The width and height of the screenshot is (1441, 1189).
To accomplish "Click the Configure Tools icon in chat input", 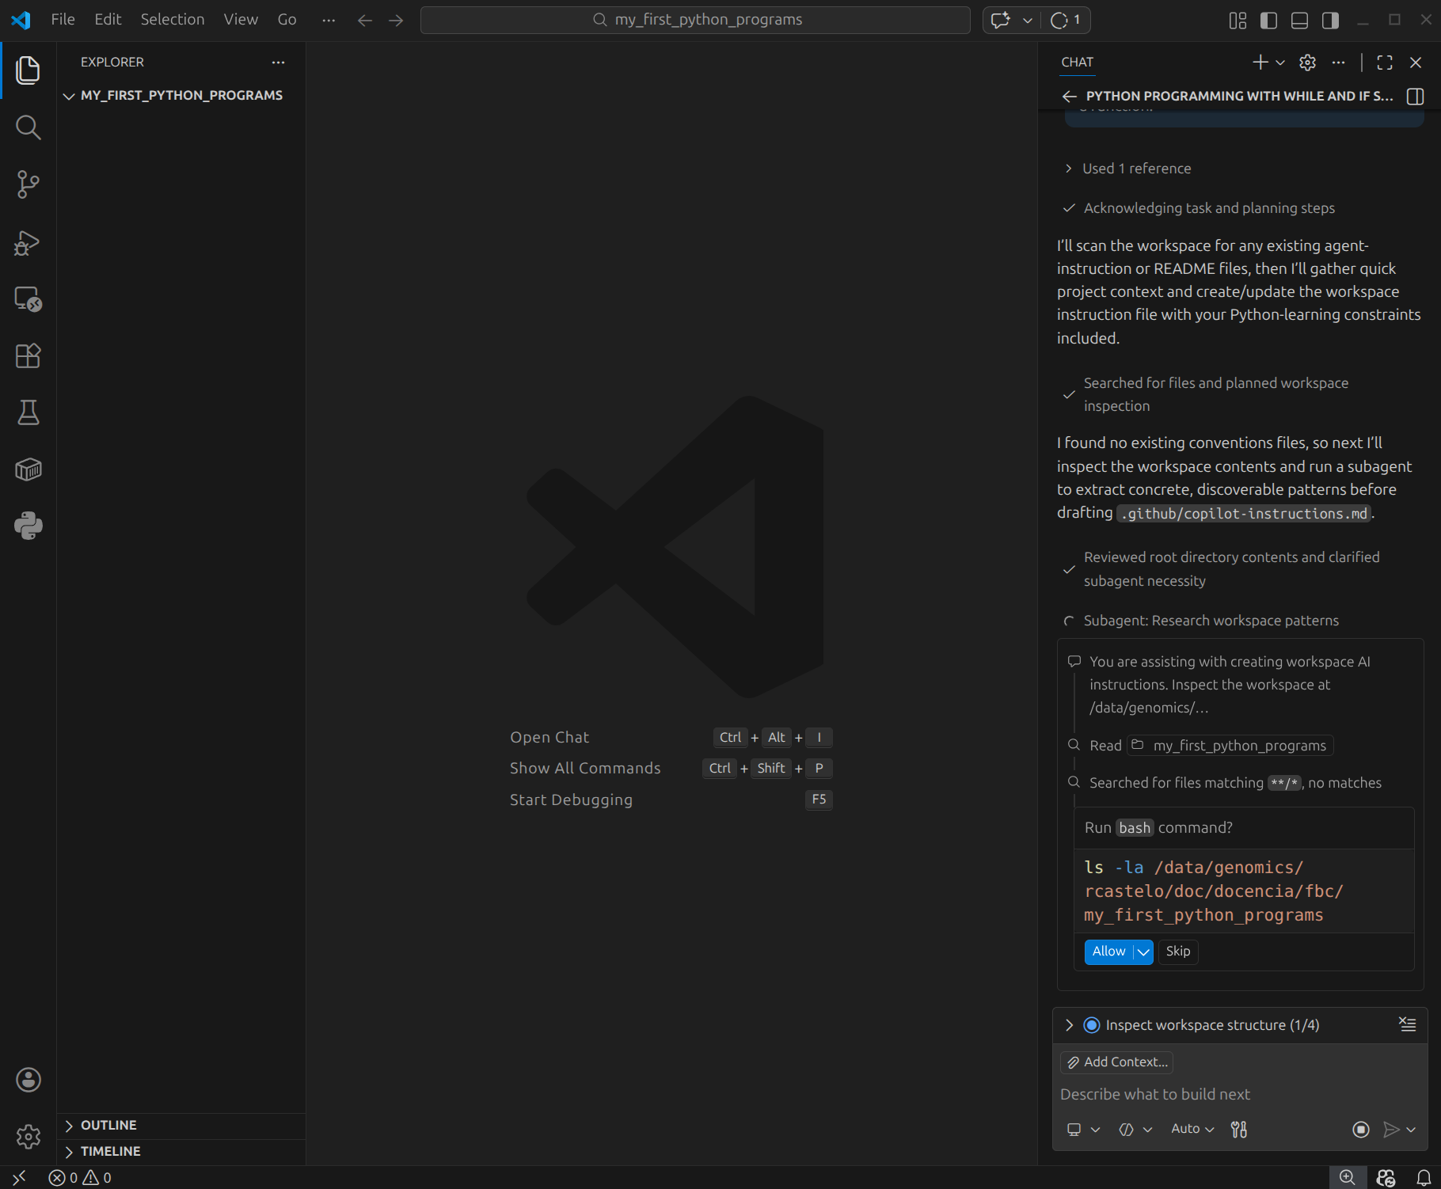I will point(1239,1130).
